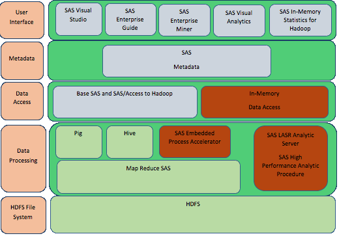Select the SAS Metadata block
This screenshot has height=236, width=339.
(186, 61)
